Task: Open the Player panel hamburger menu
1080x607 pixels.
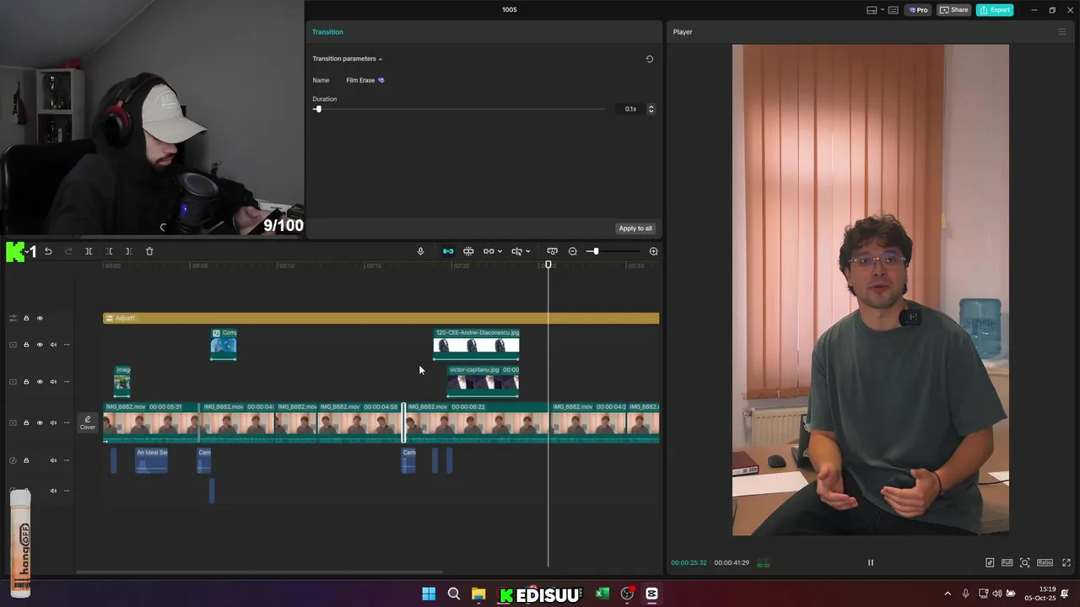Action: point(1062,32)
